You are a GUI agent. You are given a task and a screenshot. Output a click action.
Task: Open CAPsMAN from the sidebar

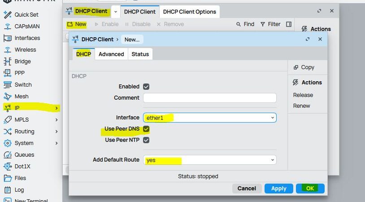point(7,26)
